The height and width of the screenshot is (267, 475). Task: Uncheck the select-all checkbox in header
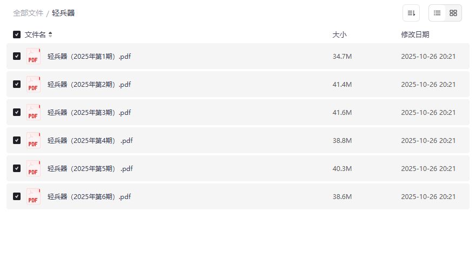click(17, 35)
